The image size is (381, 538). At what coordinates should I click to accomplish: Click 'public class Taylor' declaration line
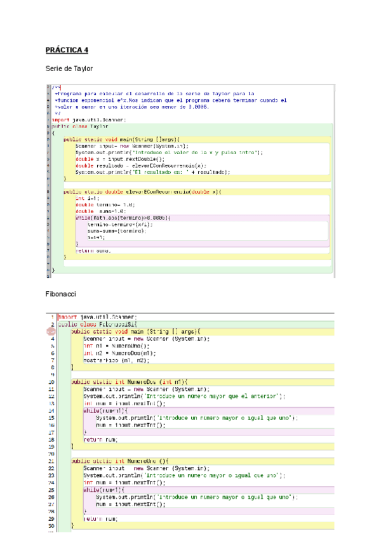75,126
